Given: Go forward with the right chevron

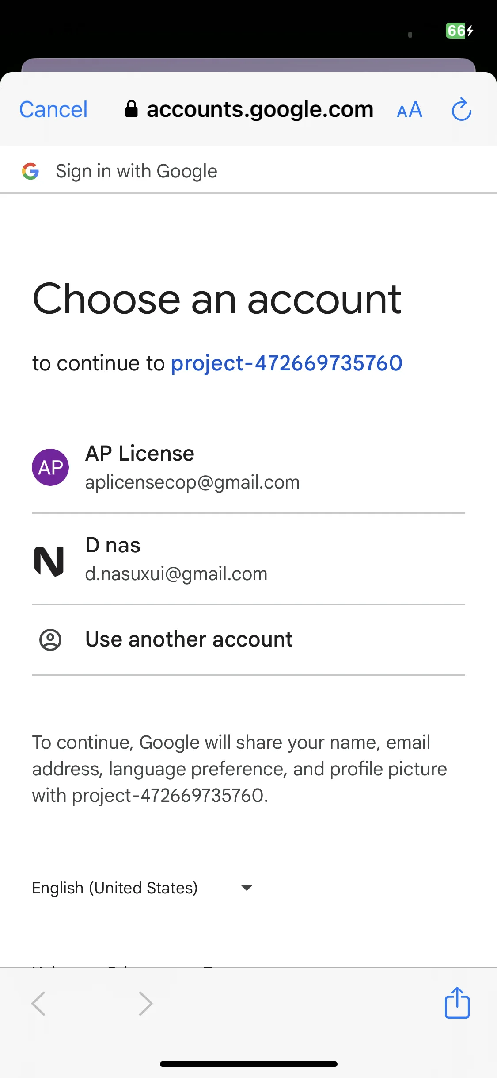Looking at the screenshot, I should pos(145,1003).
